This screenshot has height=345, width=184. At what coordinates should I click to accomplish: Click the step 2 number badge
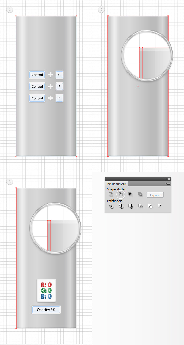click(102, 10)
